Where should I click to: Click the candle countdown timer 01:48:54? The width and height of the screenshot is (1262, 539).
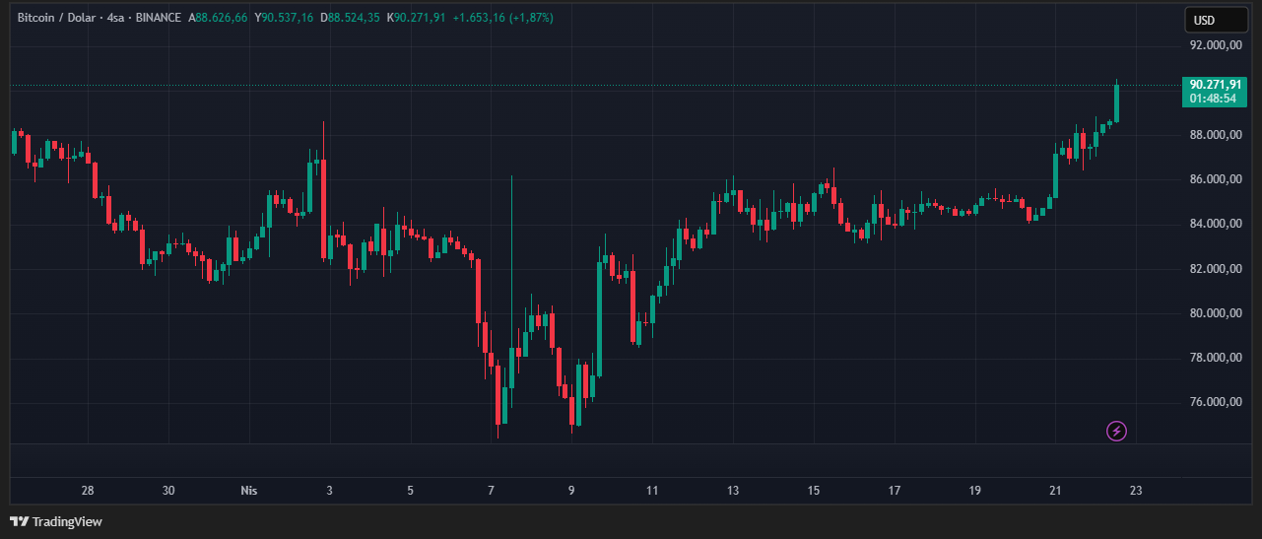[1215, 99]
